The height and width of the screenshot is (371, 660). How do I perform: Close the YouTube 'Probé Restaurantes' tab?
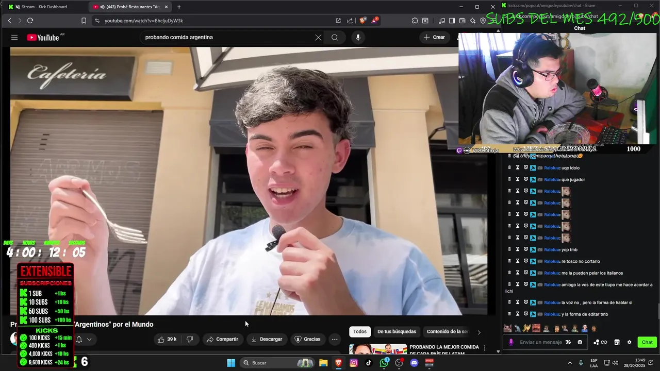(x=166, y=7)
